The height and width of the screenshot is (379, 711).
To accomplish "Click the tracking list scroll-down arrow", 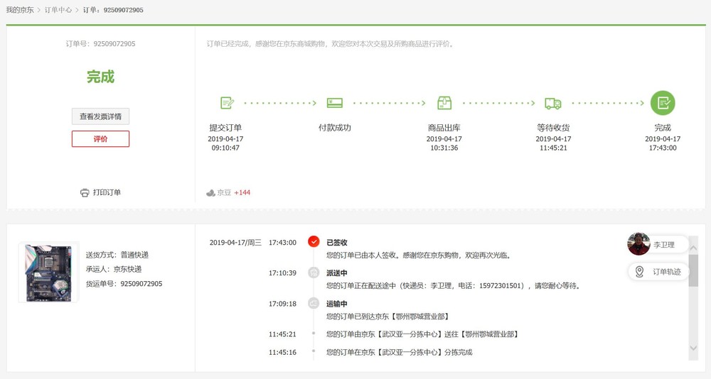I will pyautogui.click(x=693, y=348).
